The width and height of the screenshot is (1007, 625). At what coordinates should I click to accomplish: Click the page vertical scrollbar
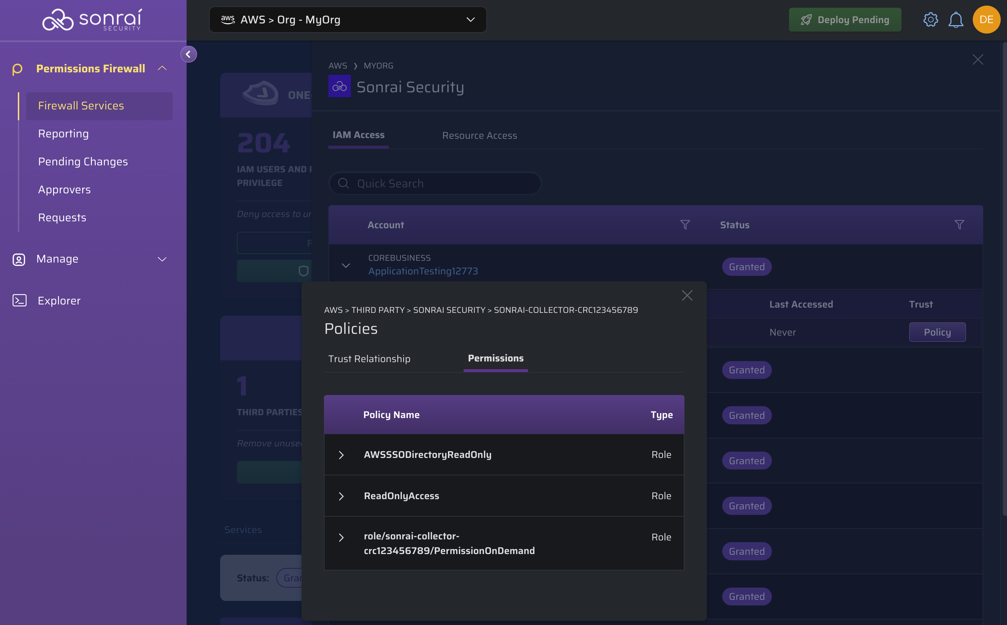(1004, 279)
